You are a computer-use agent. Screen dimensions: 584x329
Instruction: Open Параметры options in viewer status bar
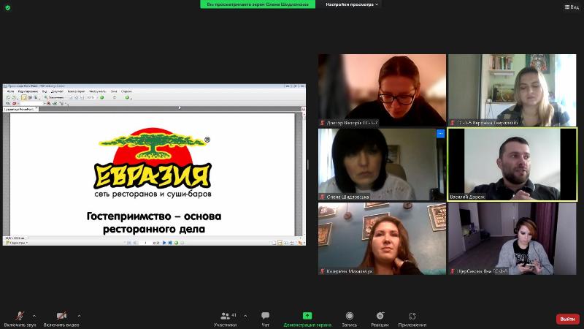pyautogui.click(x=17, y=243)
